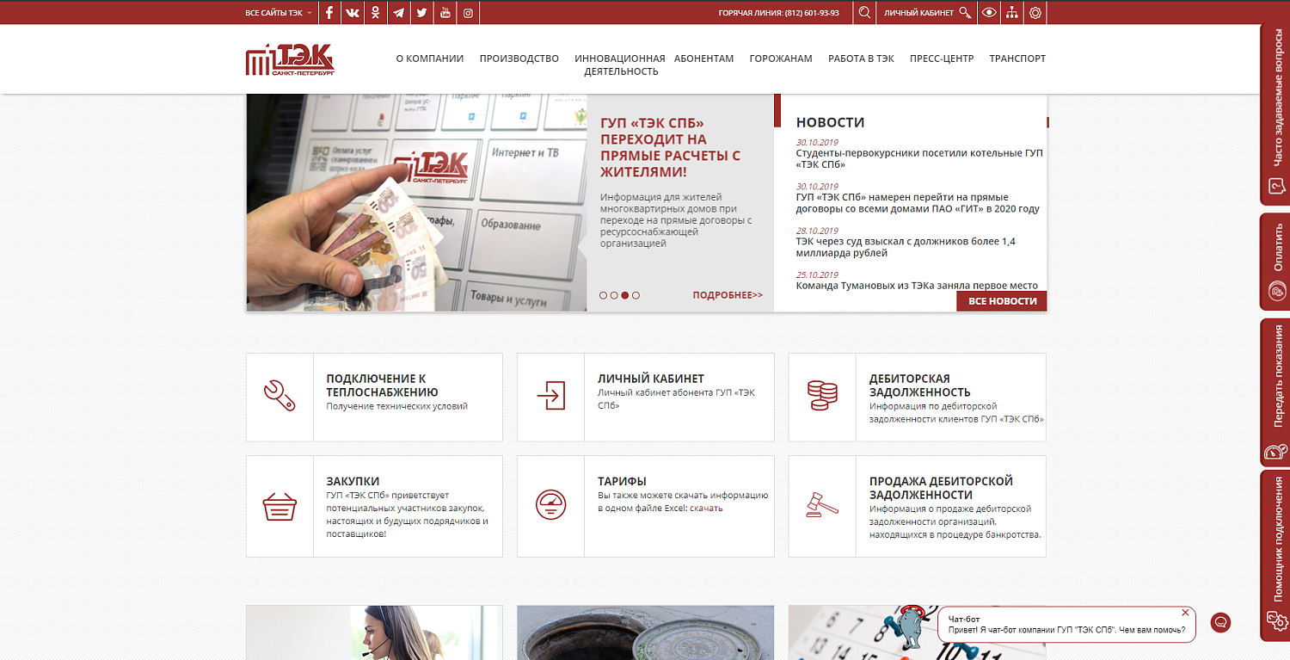Click the gear settings icon in top bar
The width and height of the screenshot is (1290, 660).
[1035, 13]
